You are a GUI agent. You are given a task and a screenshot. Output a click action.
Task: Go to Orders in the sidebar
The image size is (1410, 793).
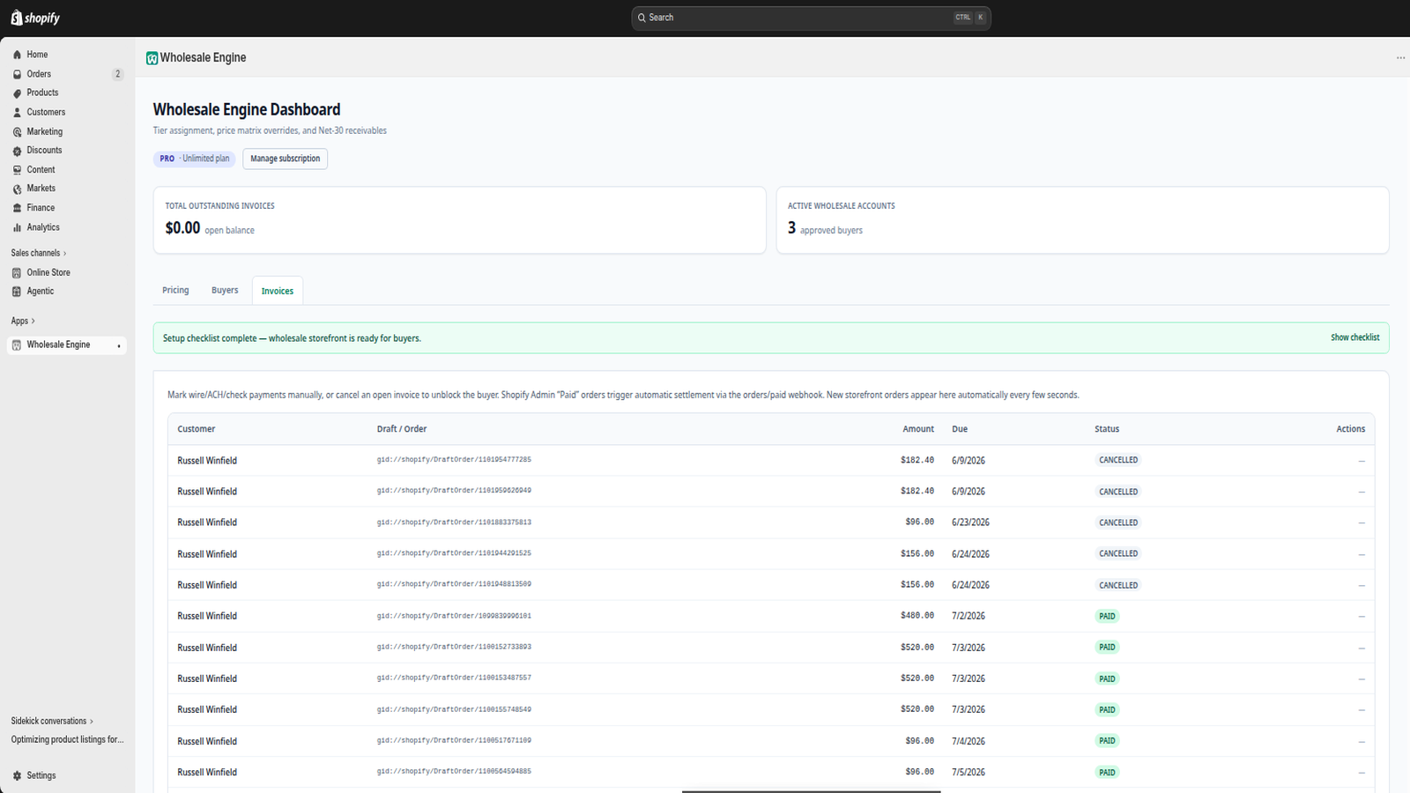[x=39, y=74]
